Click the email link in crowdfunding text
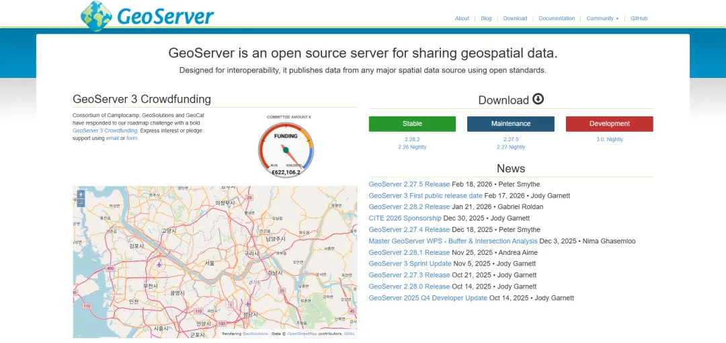 [112, 138]
